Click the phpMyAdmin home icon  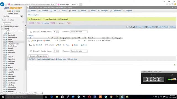[8, 11]
